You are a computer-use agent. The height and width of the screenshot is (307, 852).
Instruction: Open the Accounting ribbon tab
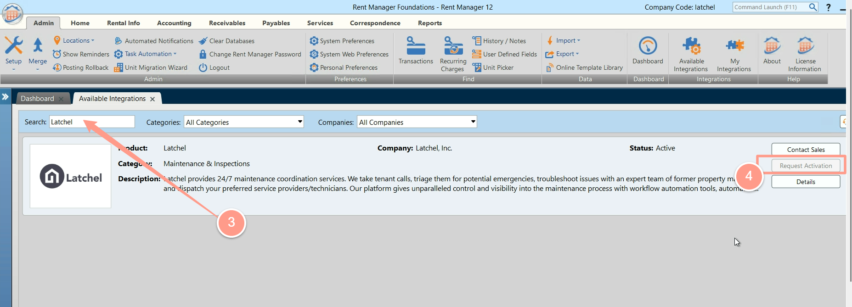[x=174, y=23]
